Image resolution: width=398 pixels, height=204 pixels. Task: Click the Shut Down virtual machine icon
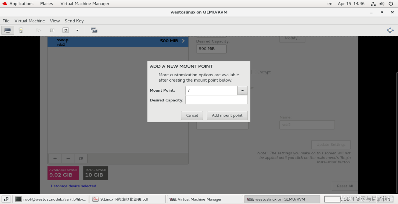click(65, 30)
